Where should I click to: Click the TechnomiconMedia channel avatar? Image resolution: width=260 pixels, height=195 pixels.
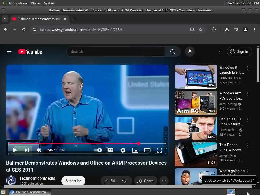(x=11, y=180)
